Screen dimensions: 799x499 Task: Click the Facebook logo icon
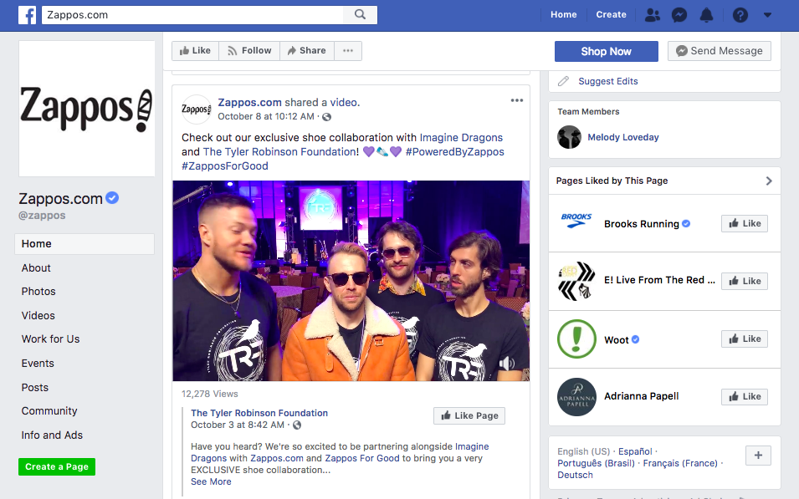(27, 15)
